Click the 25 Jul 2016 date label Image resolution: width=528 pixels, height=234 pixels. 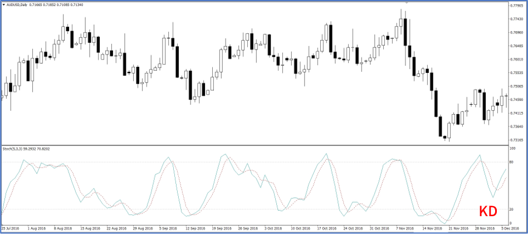(x=12, y=228)
